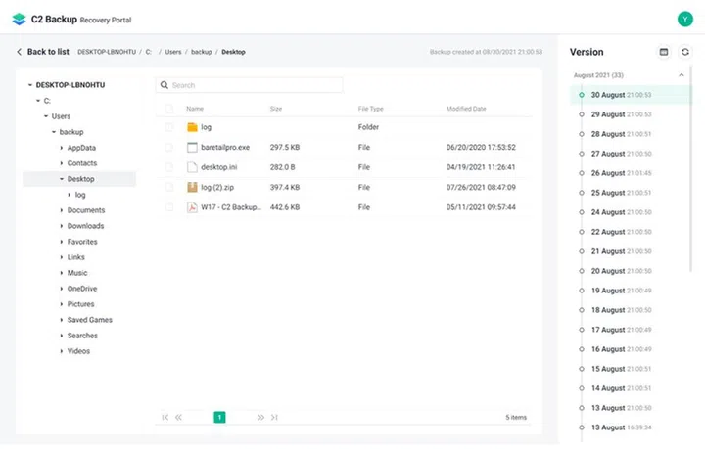Click in the Search input field

click(x=249, y=85)
